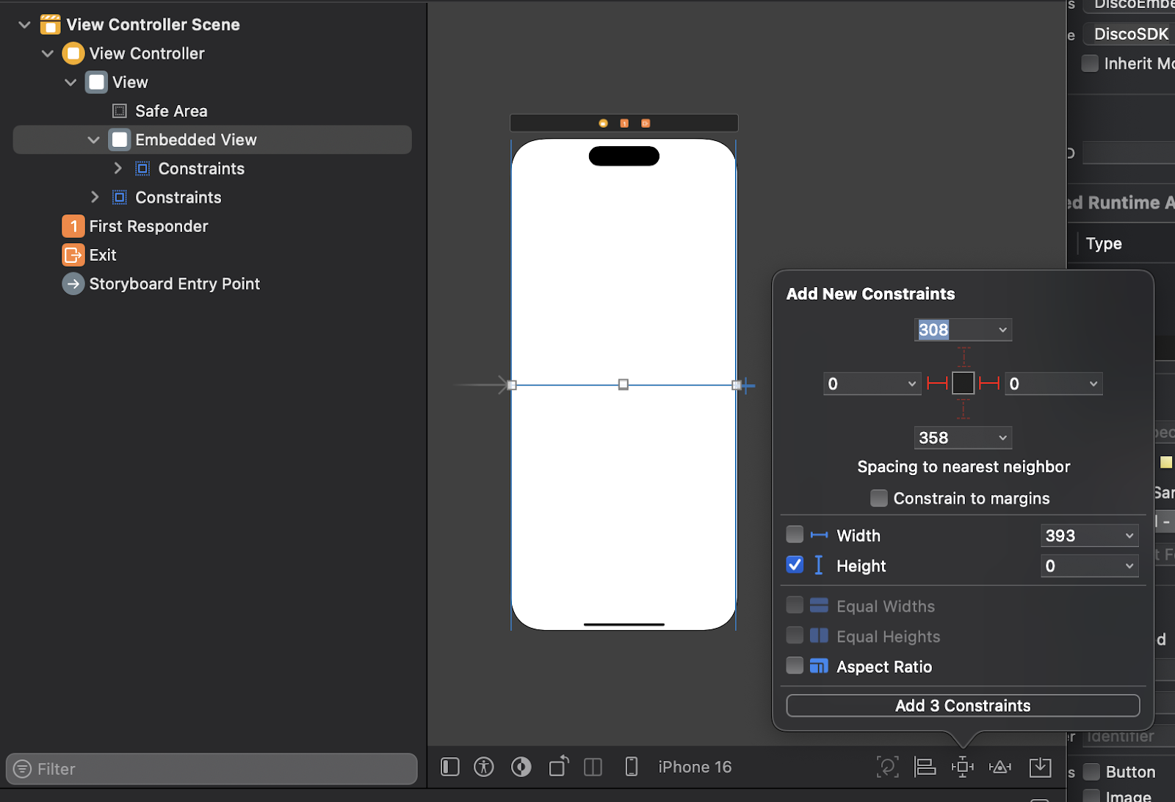Click the Storyboard Entry Point arrow icon
Screen dimensions: 1175x802
pyautogui.click(x=73, y=283)
